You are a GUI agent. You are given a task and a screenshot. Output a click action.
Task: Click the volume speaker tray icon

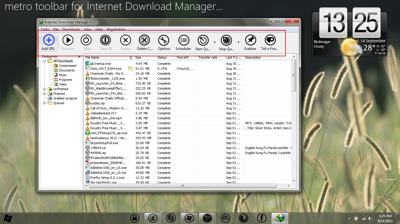click(370, 218)
